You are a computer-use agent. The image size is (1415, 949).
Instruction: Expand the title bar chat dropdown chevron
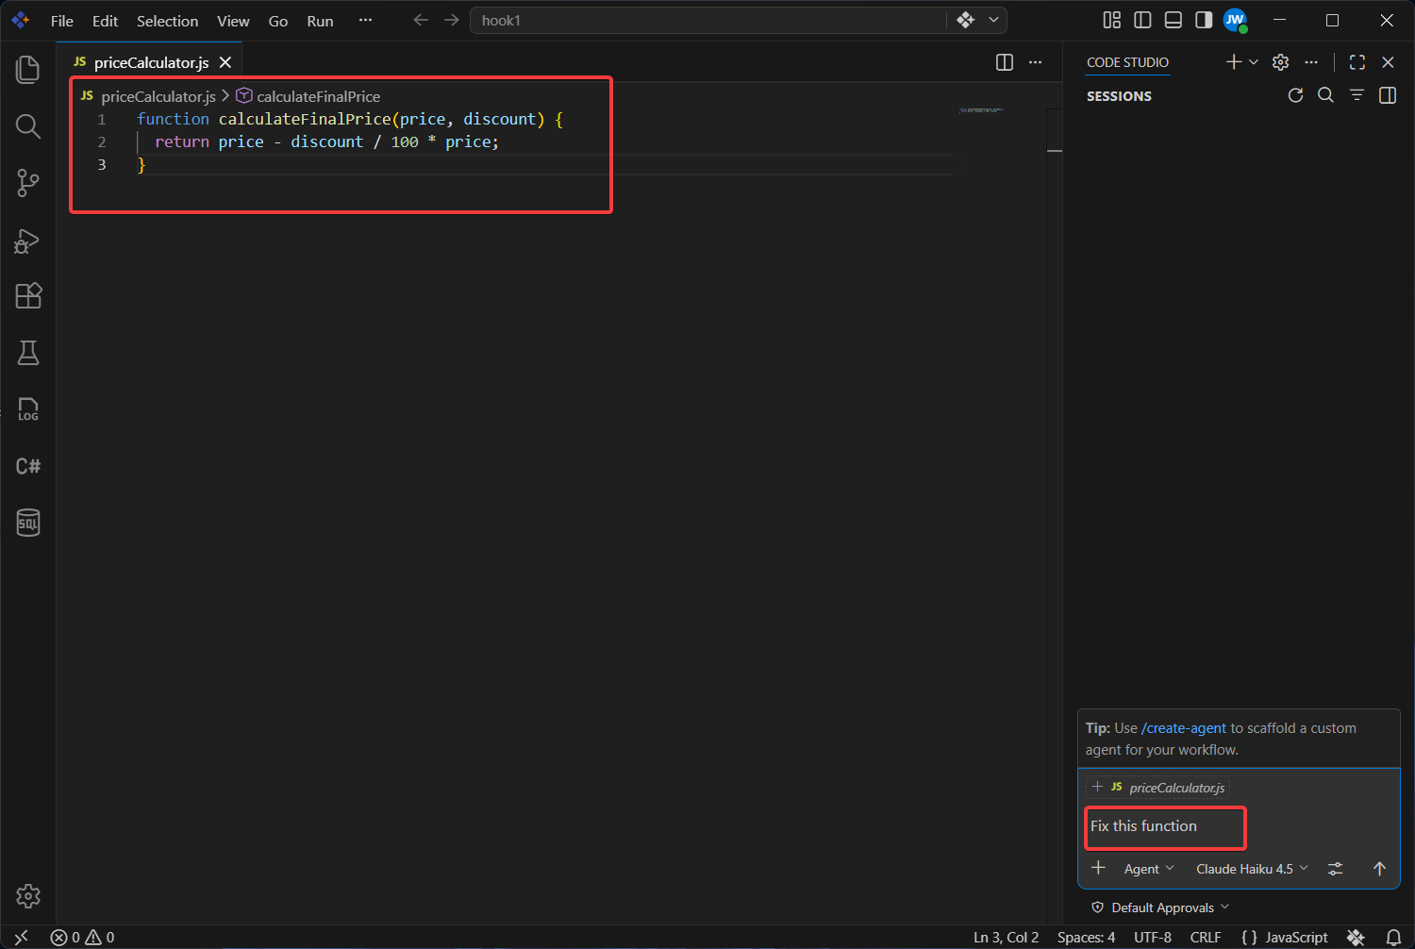993,20
